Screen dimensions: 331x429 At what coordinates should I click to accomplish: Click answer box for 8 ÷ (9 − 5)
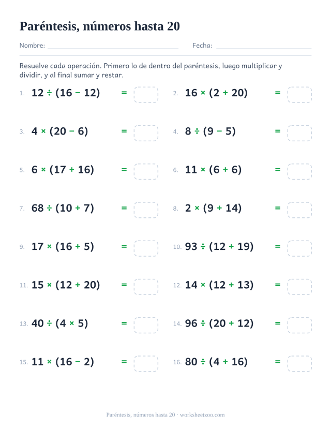pos(299,133)
